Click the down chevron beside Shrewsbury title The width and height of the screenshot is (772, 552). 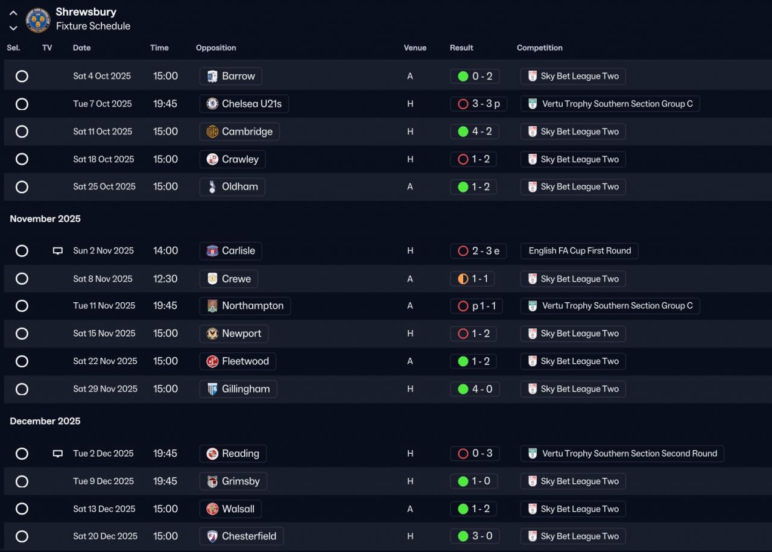pos(13,28)
